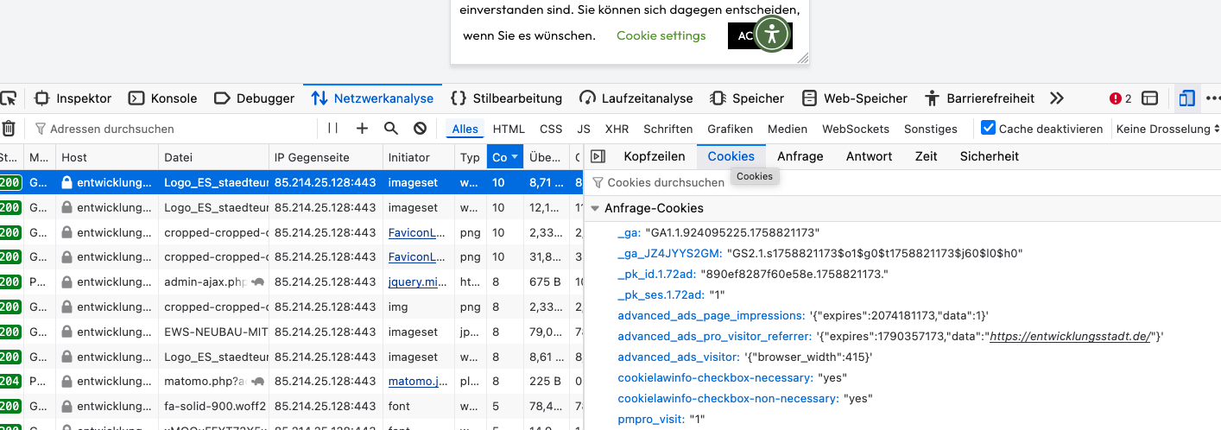Click the Cookie settings link

tap(661, 35)
